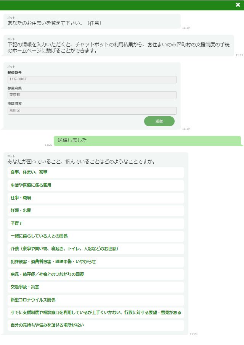This screenshot has width=244, height=345.
Task: Click the 郵便番号 postal code field
Action: point(92,80)
